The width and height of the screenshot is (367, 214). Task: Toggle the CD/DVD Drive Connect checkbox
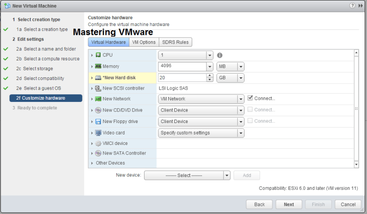(250, 109)
